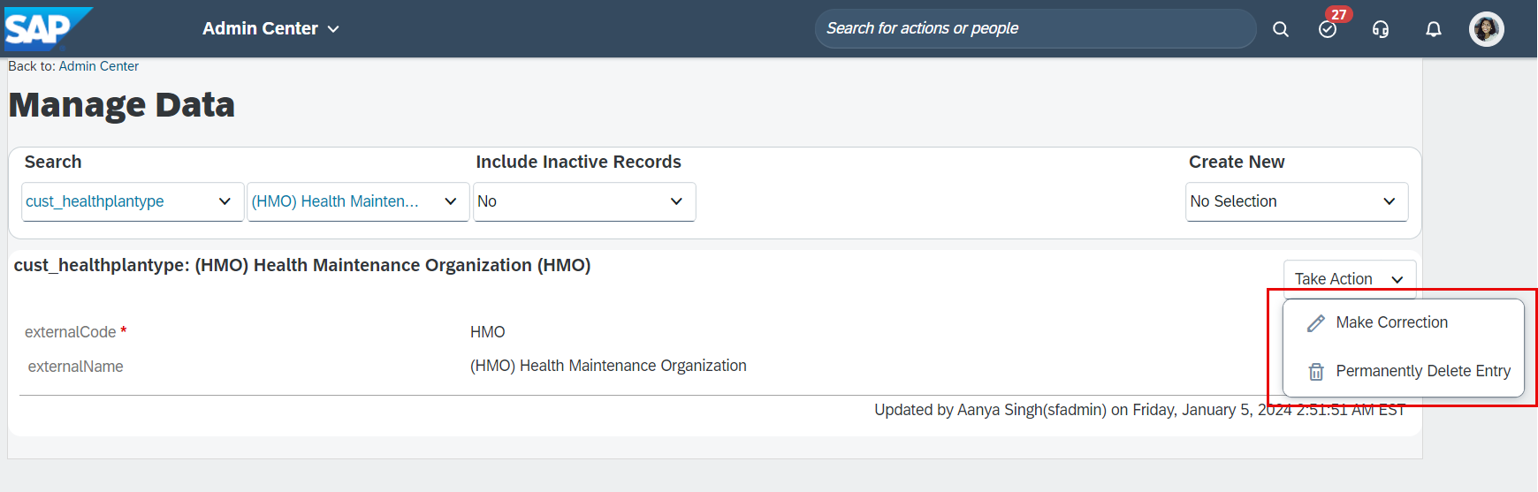Click the HMO externalCode value

[x=488, y=332]
